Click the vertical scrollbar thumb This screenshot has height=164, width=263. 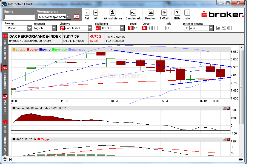(x=242, y=87)
